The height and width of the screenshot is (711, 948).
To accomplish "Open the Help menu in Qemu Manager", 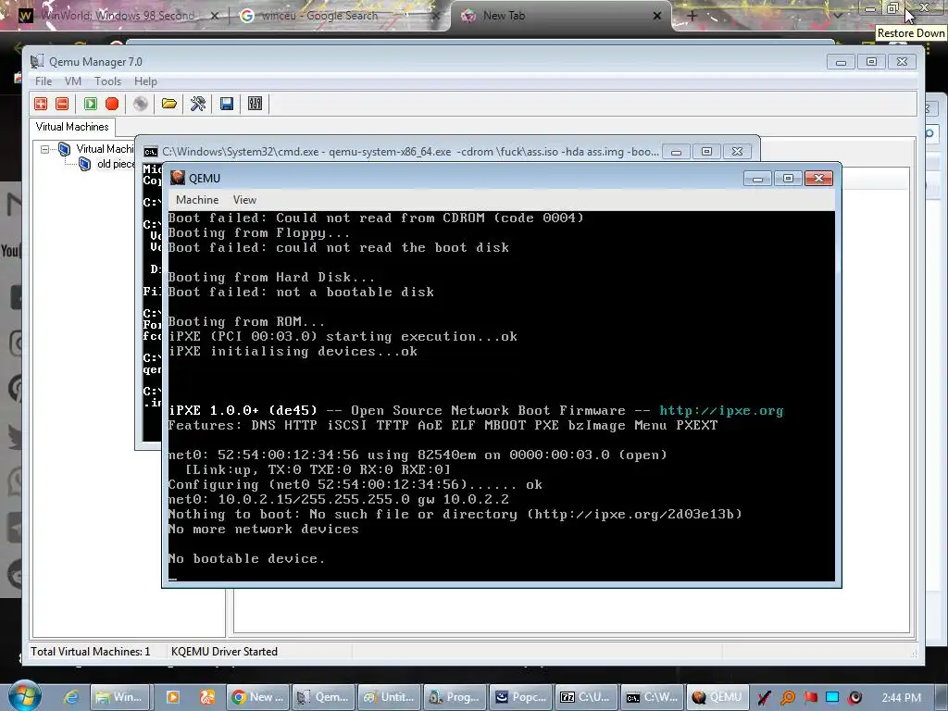I will pyautogui.click(x=145, y=81).
